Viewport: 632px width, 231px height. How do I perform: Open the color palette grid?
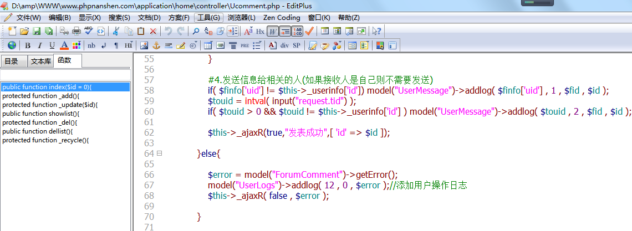77,45
